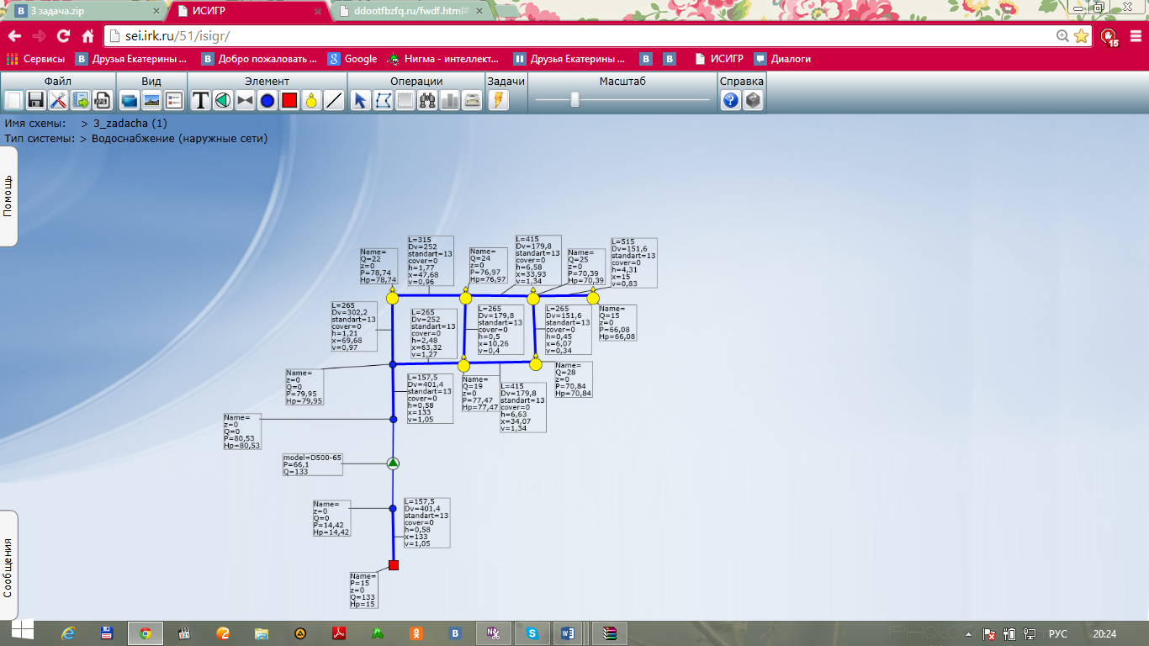Screen dimensions: 1149x646
Task: Open the Сообщения side panel
Action: coord(8,567)
